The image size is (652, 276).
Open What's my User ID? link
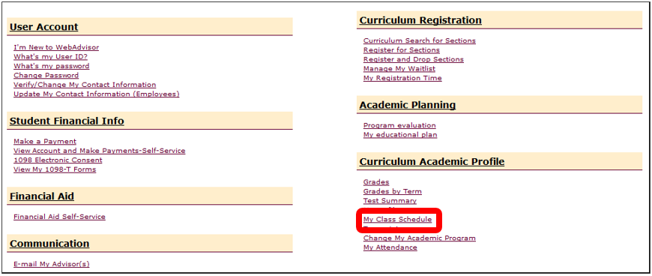click(x=50, y=56)
